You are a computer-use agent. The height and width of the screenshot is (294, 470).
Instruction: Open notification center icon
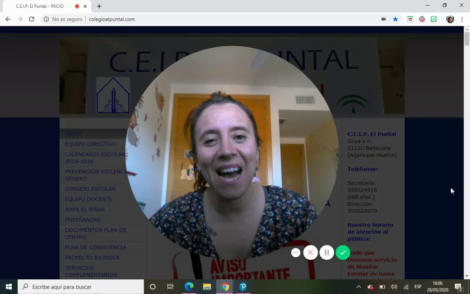click(x=459, y=287)
